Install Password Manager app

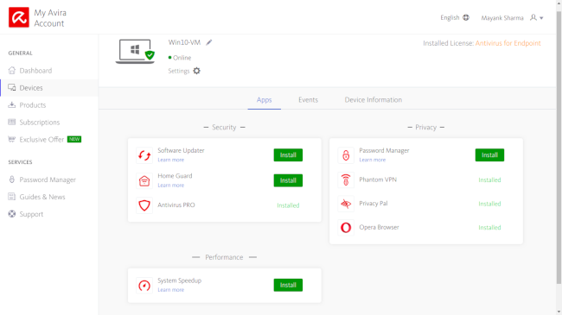(x=489, y=155)
